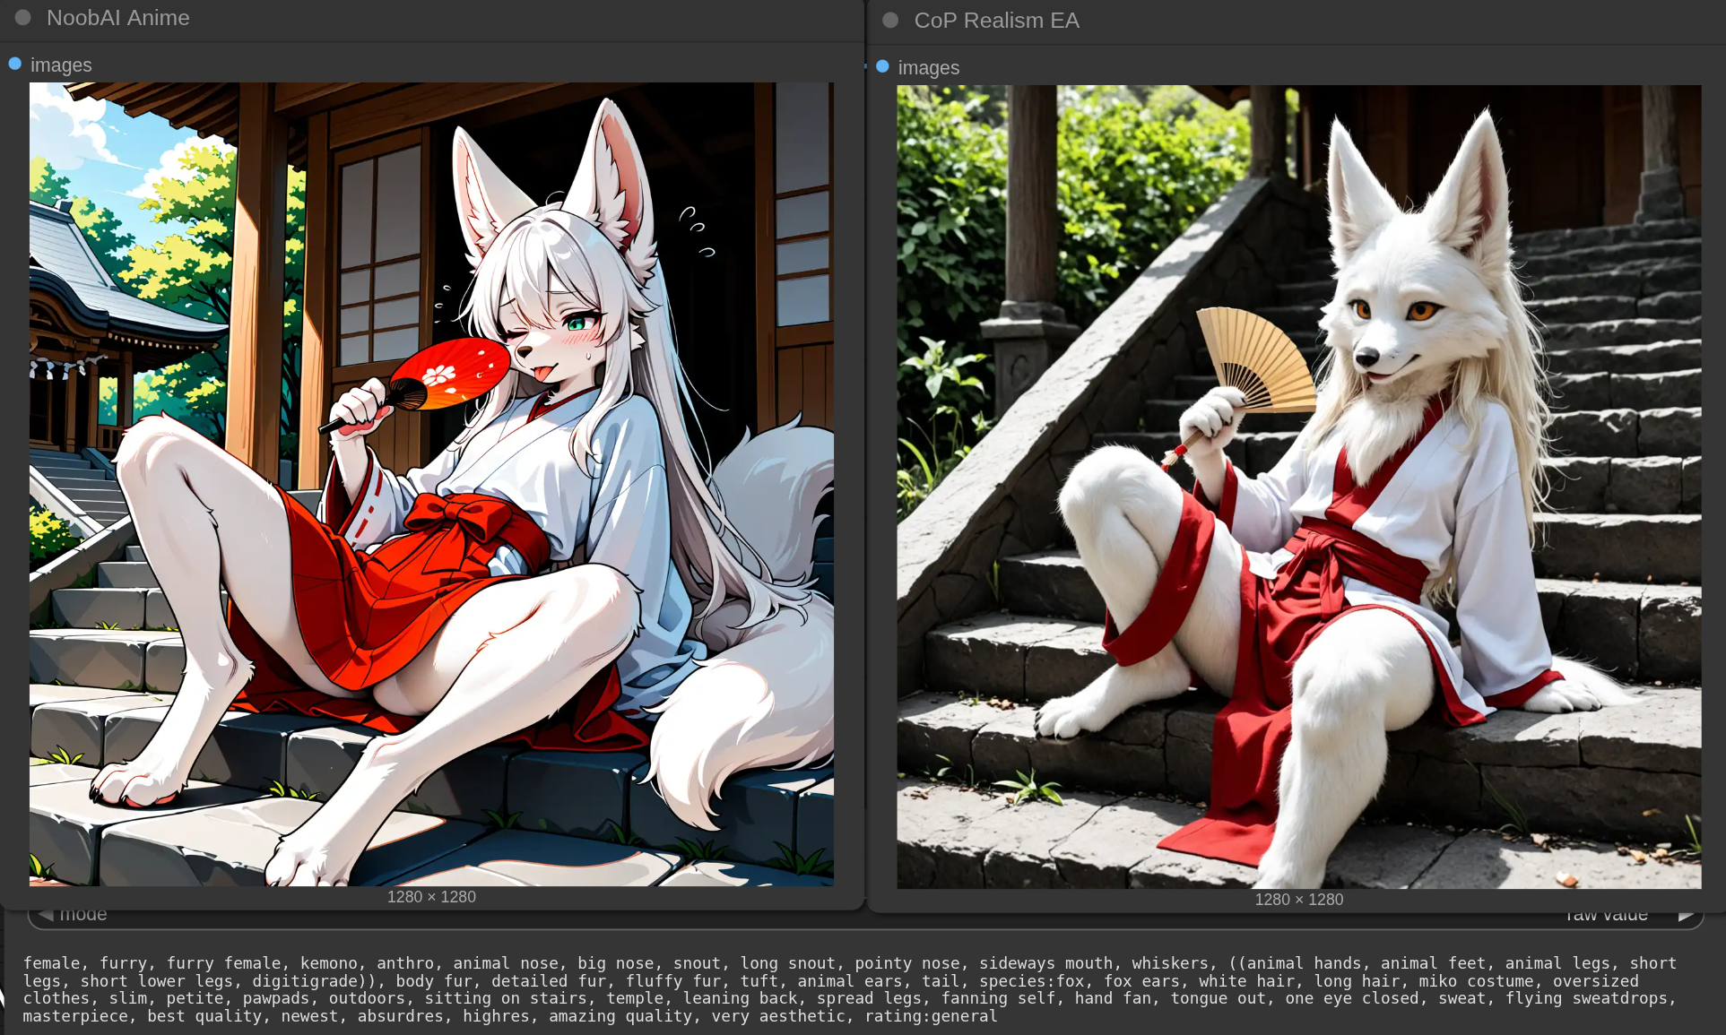1726x1035 pixels.
Task: Click the 1280 × 1280 size label under realism image
Action: click(1298, 900)
